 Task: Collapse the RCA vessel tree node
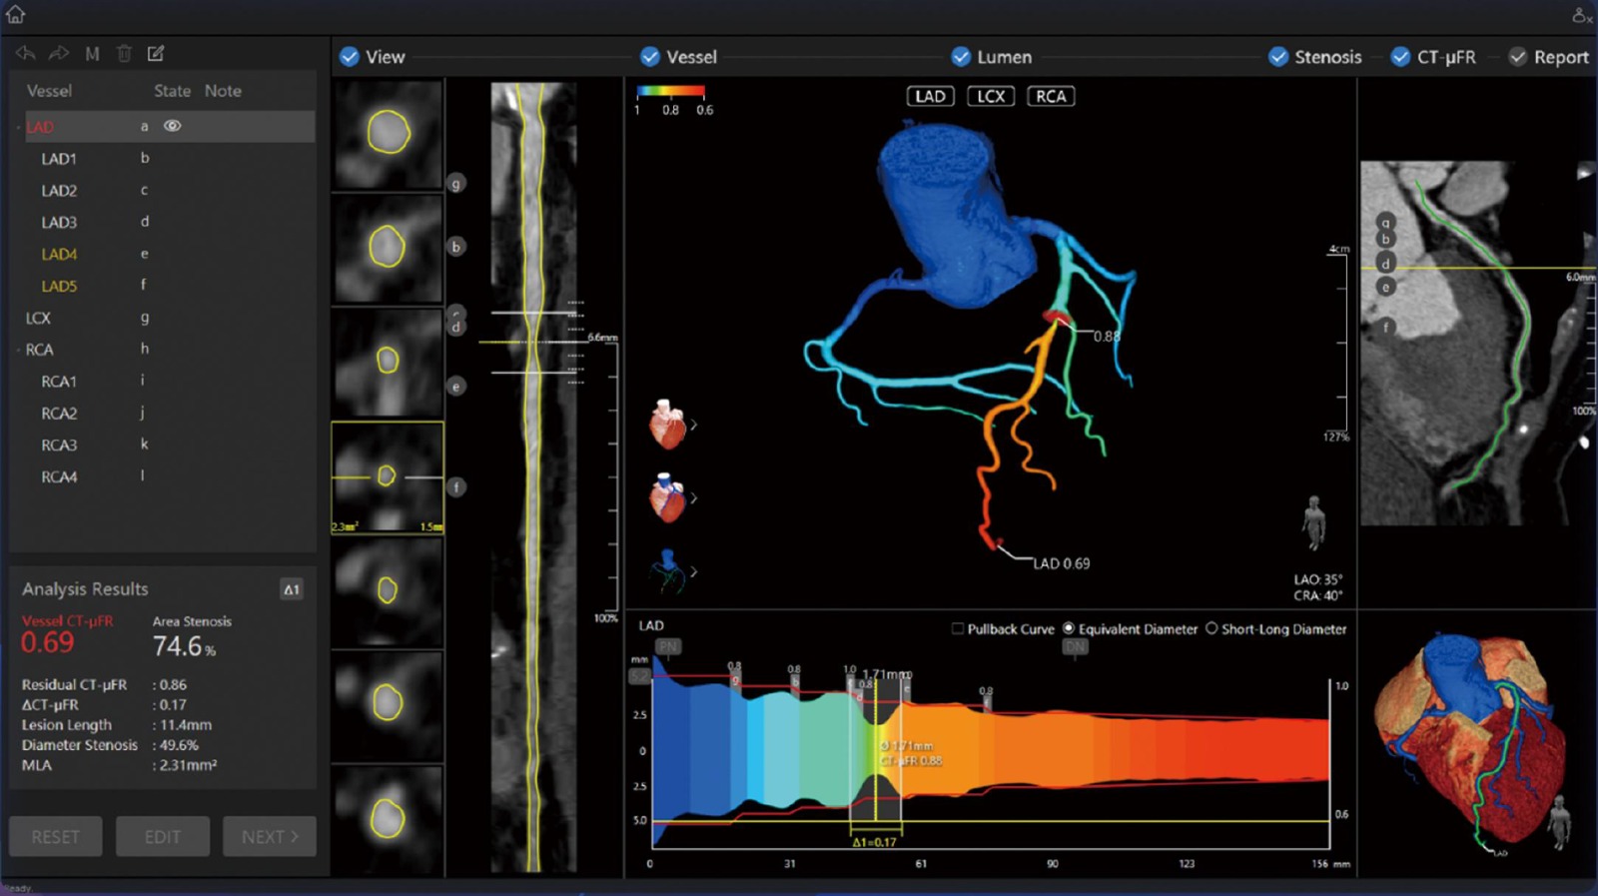coord(19,351)
